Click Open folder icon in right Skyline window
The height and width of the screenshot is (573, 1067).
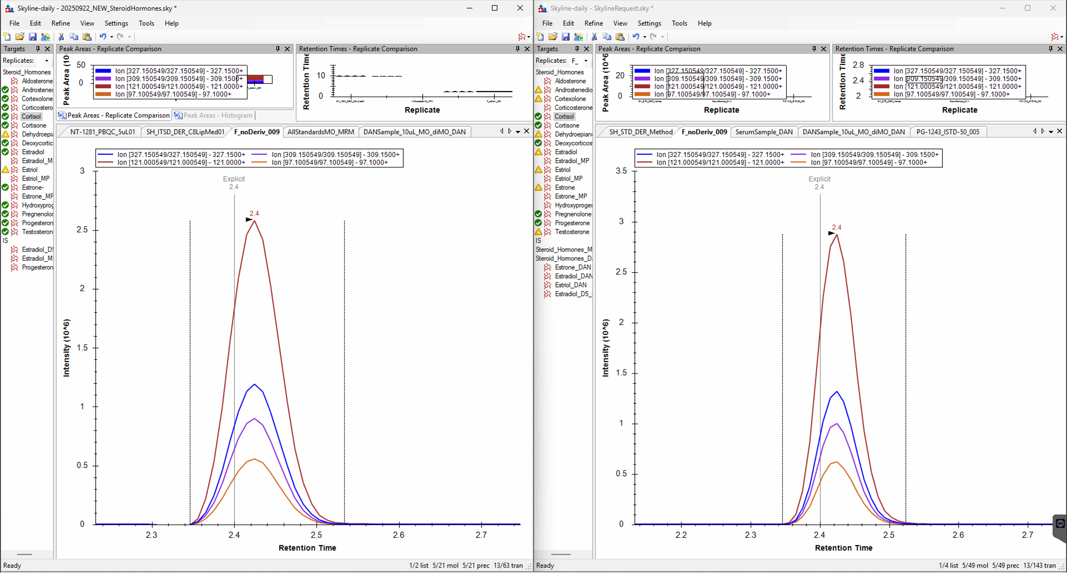[553, 37]
